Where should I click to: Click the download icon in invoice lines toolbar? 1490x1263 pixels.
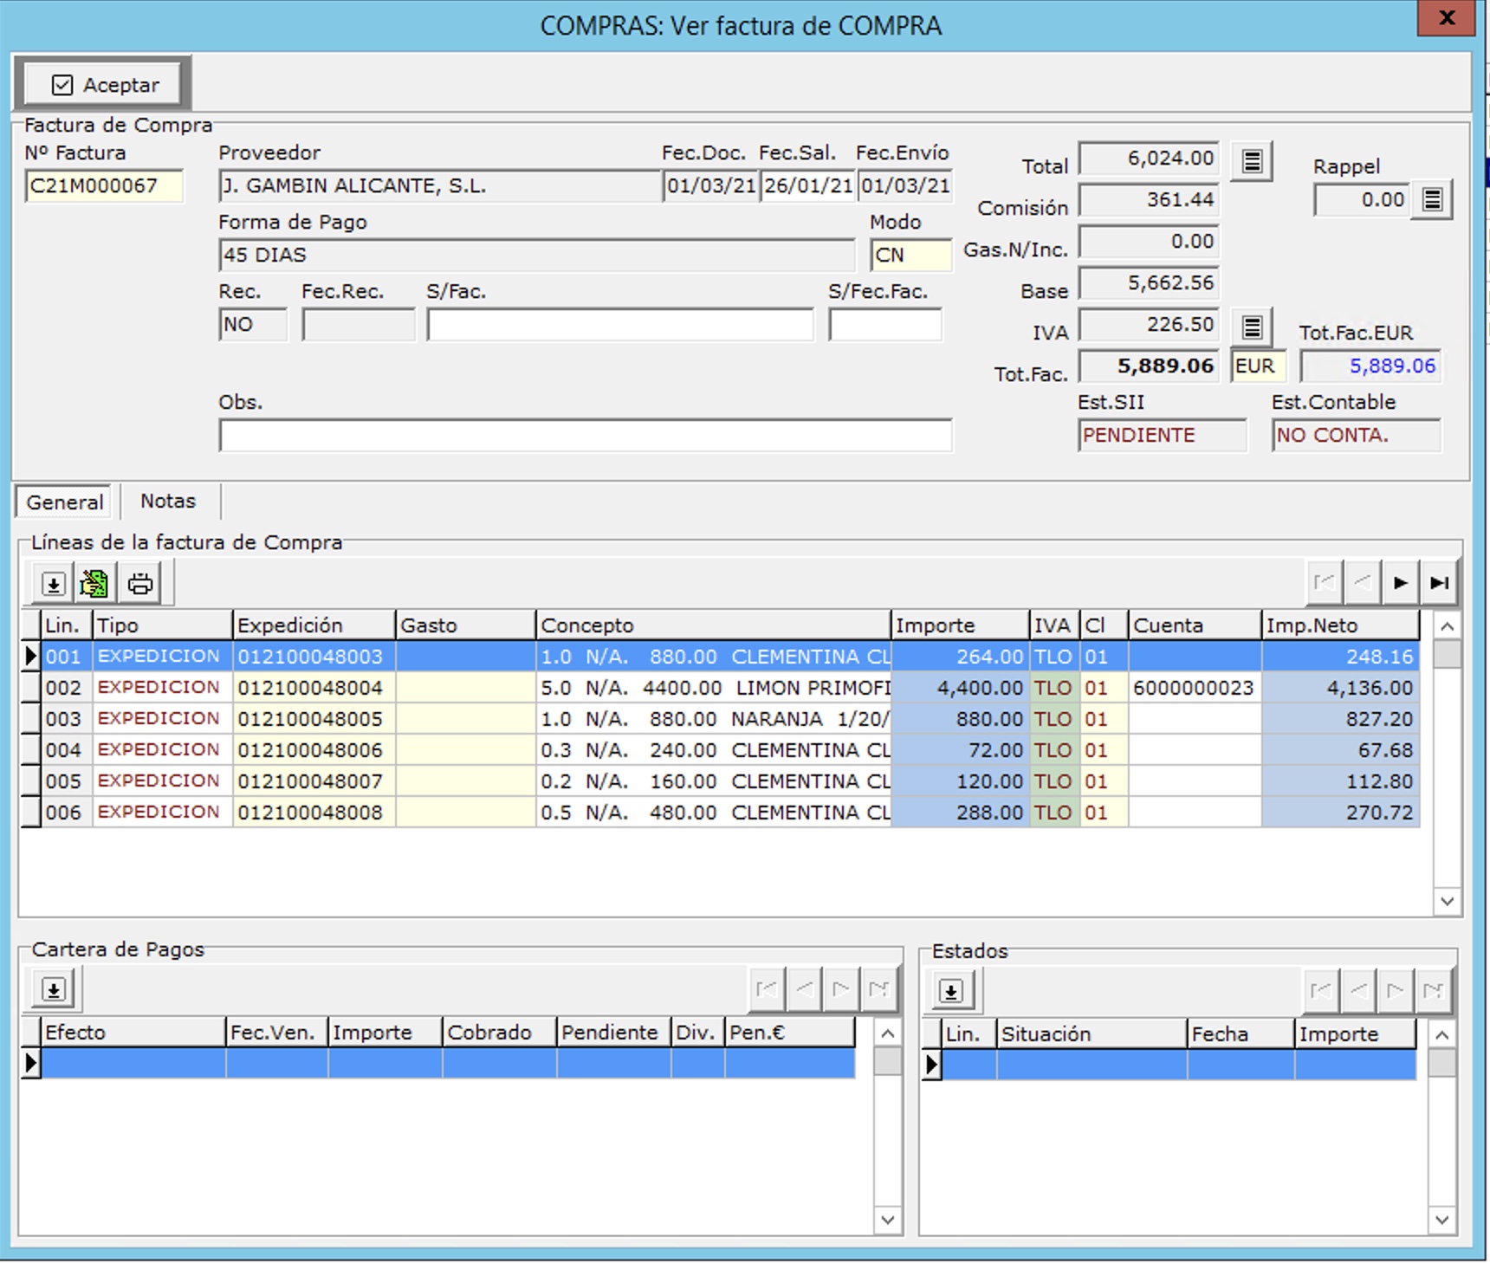53,584
